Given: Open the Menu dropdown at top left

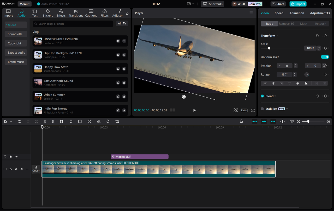Looking at the screenshot, I should [x=24, y=4].
